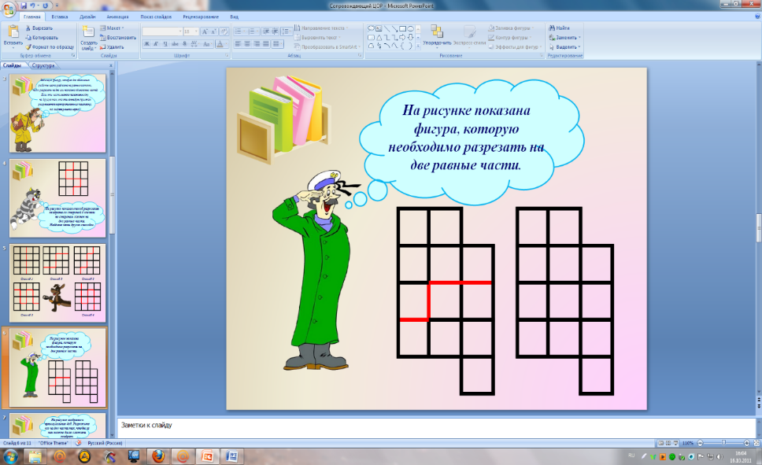Screen dimensions: 762x465
Task: Open the Анимация ribbon tab
Action: [x=117, y=17]
